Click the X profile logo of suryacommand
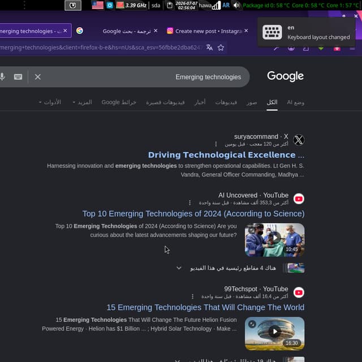The height and width of the screenshot is (362, 362). point(299,140)
